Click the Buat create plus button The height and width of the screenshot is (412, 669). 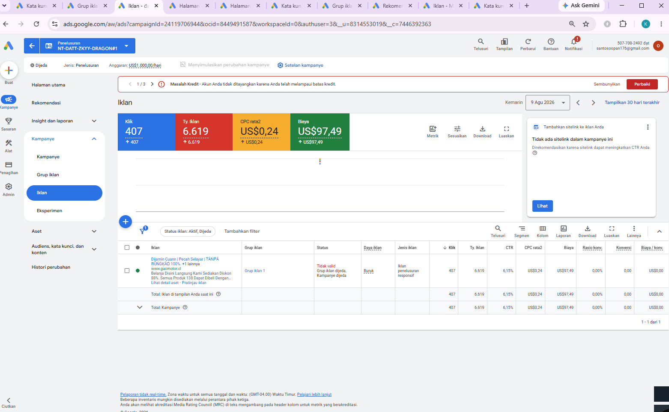(x=9, y=70)
